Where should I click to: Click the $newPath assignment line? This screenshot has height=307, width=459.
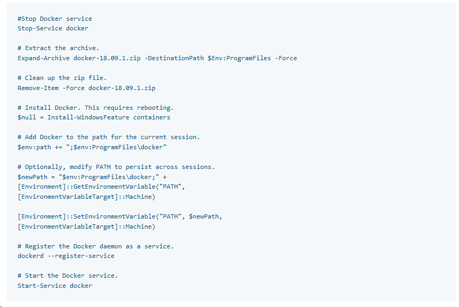92,177
